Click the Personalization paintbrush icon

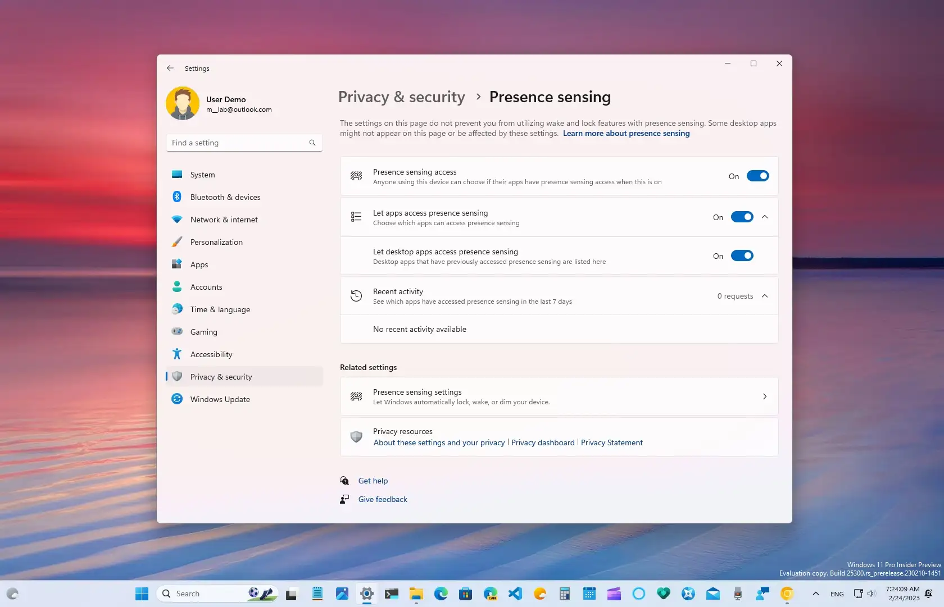click(177, 241)
